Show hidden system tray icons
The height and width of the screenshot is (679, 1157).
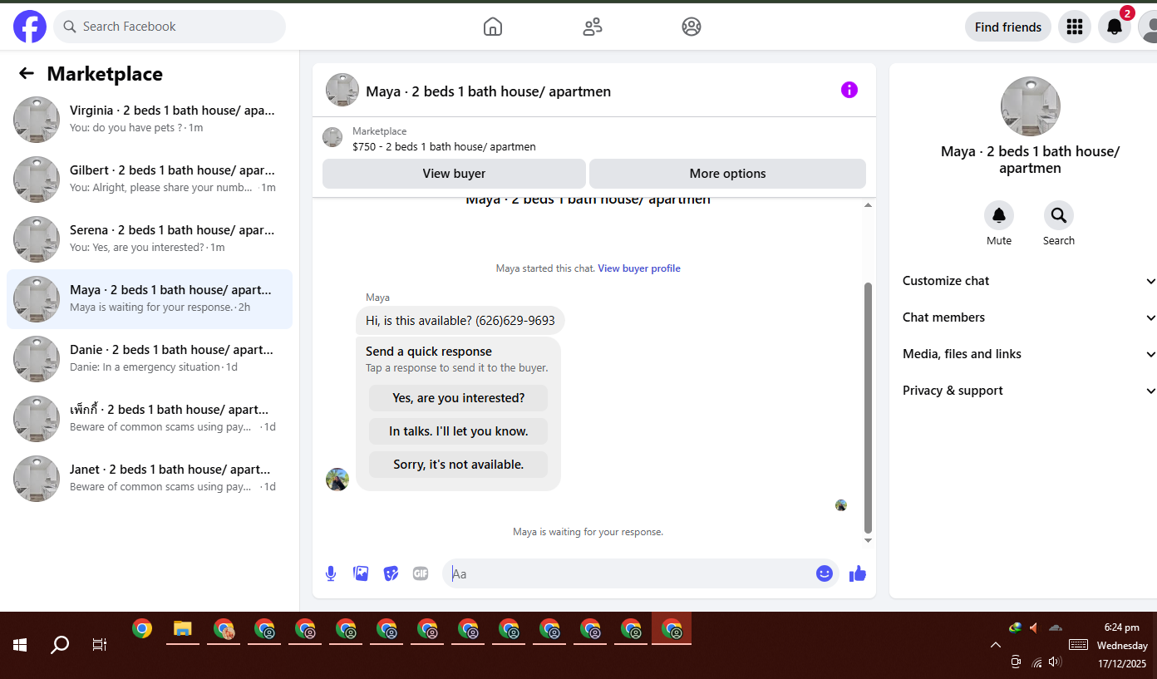[x=995, y=645]
